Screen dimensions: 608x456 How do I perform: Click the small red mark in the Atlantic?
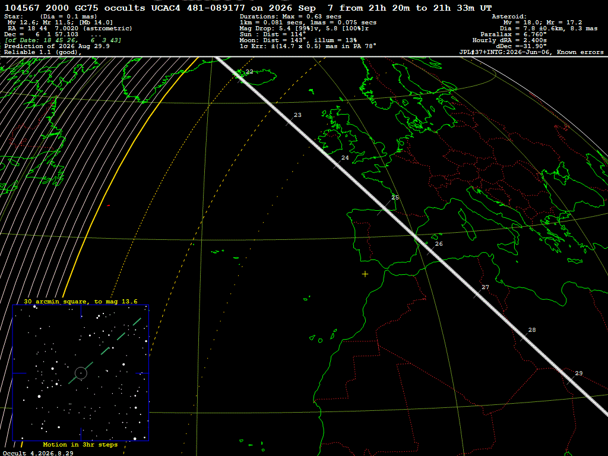coord(108,205)
